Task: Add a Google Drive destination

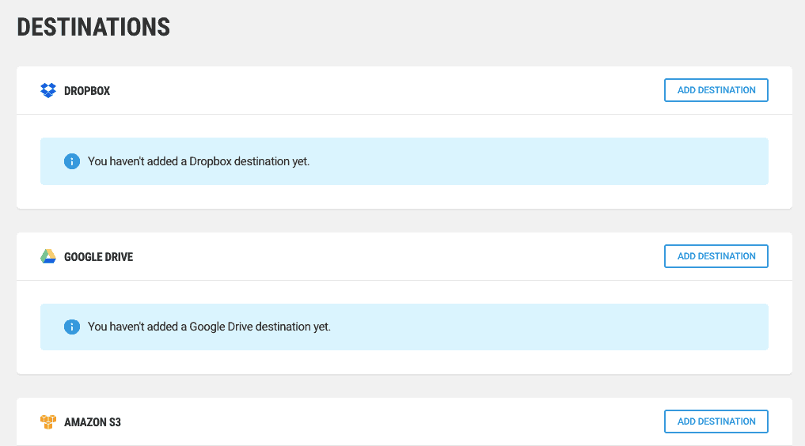Action: (716, 256)
